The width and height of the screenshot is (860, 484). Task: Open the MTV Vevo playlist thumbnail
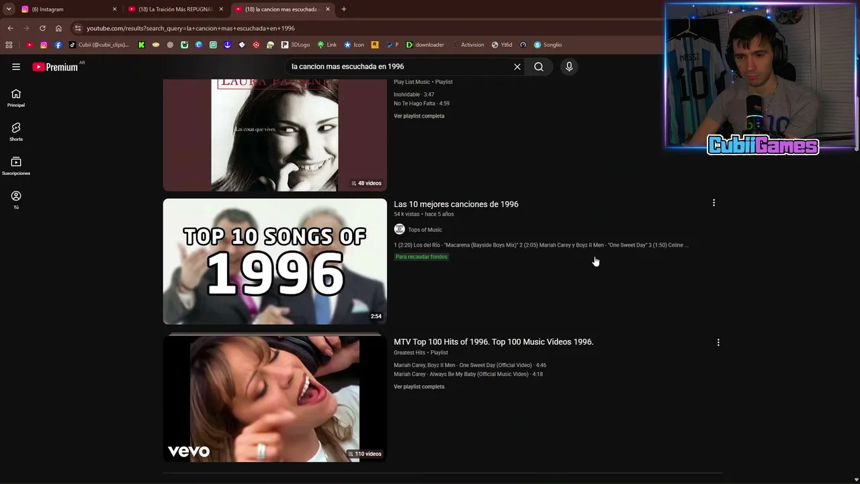(x=275, y=399)
